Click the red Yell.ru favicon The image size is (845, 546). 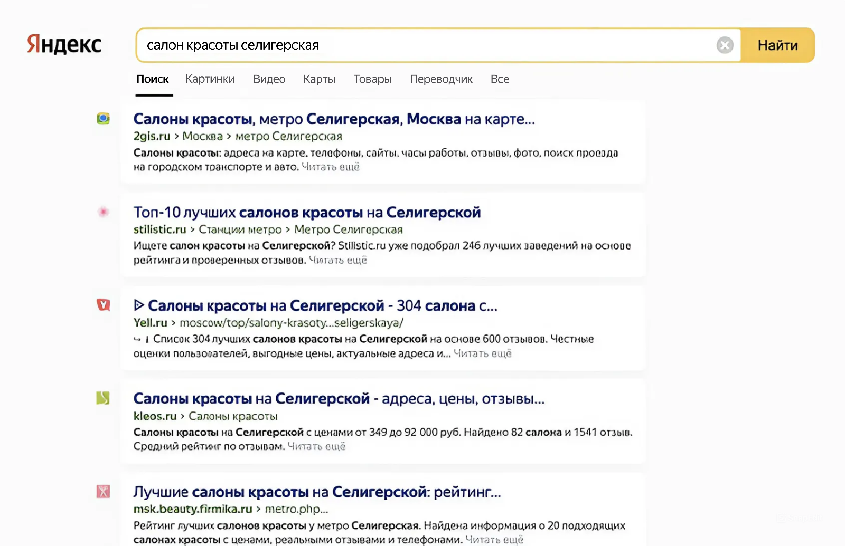pyautogui.click(x=103, y=305)
